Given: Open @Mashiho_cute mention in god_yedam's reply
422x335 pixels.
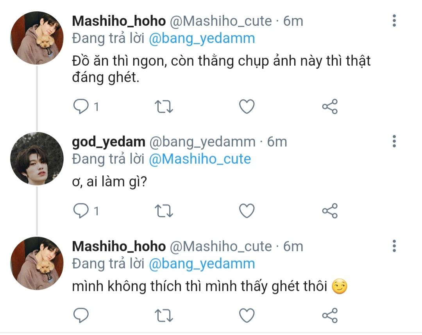Looking at the screenshot, I should pyautogui.click(x=200, y=159).
